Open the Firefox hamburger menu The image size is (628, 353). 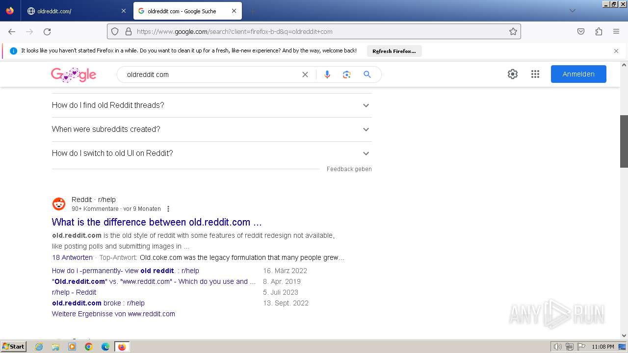point(616,31)
